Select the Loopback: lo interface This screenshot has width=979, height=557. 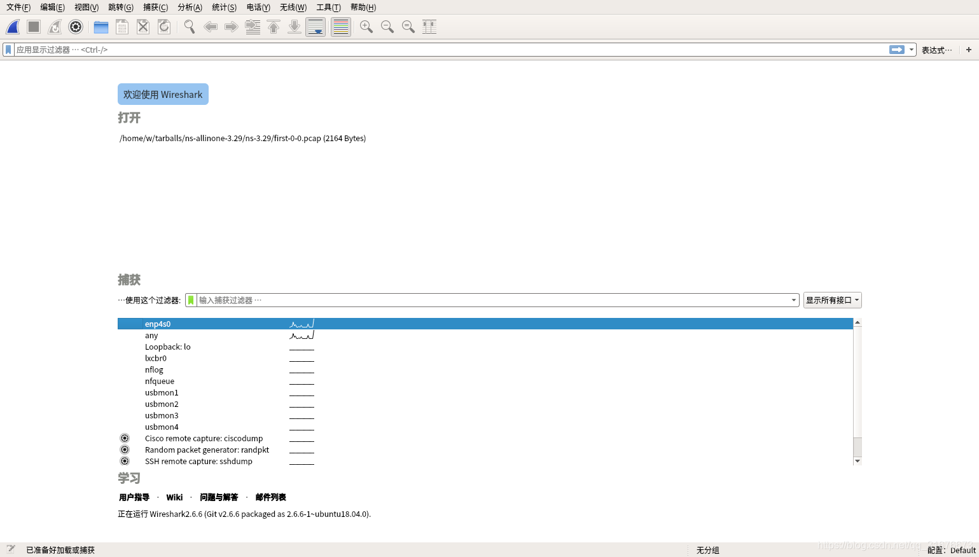pyautogui.click(x=485, y=347)
